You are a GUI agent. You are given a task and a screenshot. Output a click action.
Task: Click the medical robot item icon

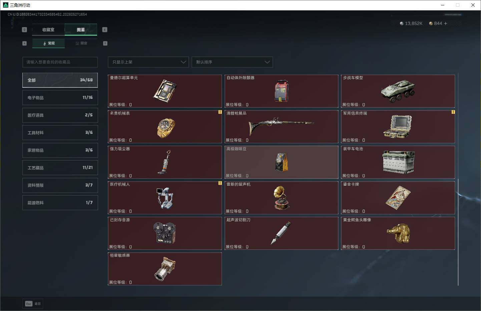pyautogui.click(x=165, y=198)
